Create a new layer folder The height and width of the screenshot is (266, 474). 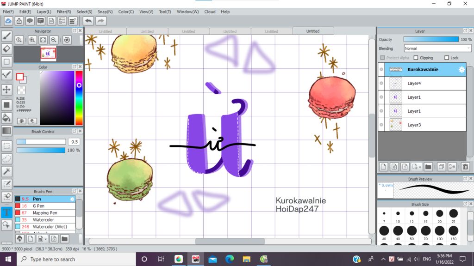coord(428,166)
